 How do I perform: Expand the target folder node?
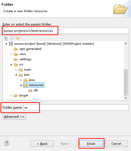pos(11,95)
